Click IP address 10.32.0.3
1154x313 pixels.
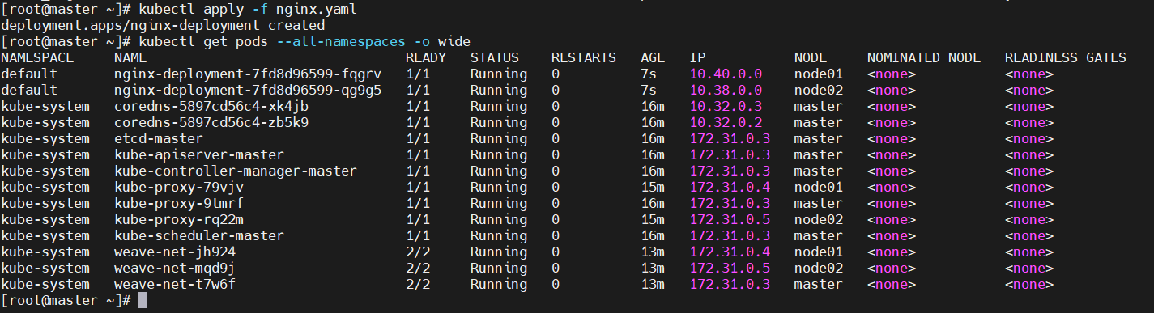point(726,106)
